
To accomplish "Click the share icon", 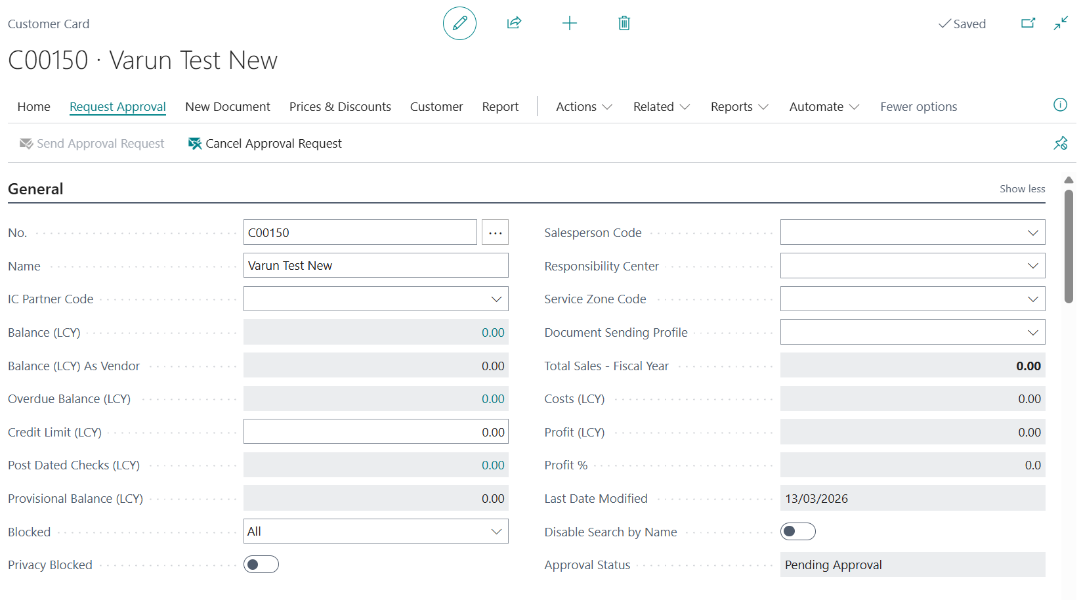I will coord(514,24).
